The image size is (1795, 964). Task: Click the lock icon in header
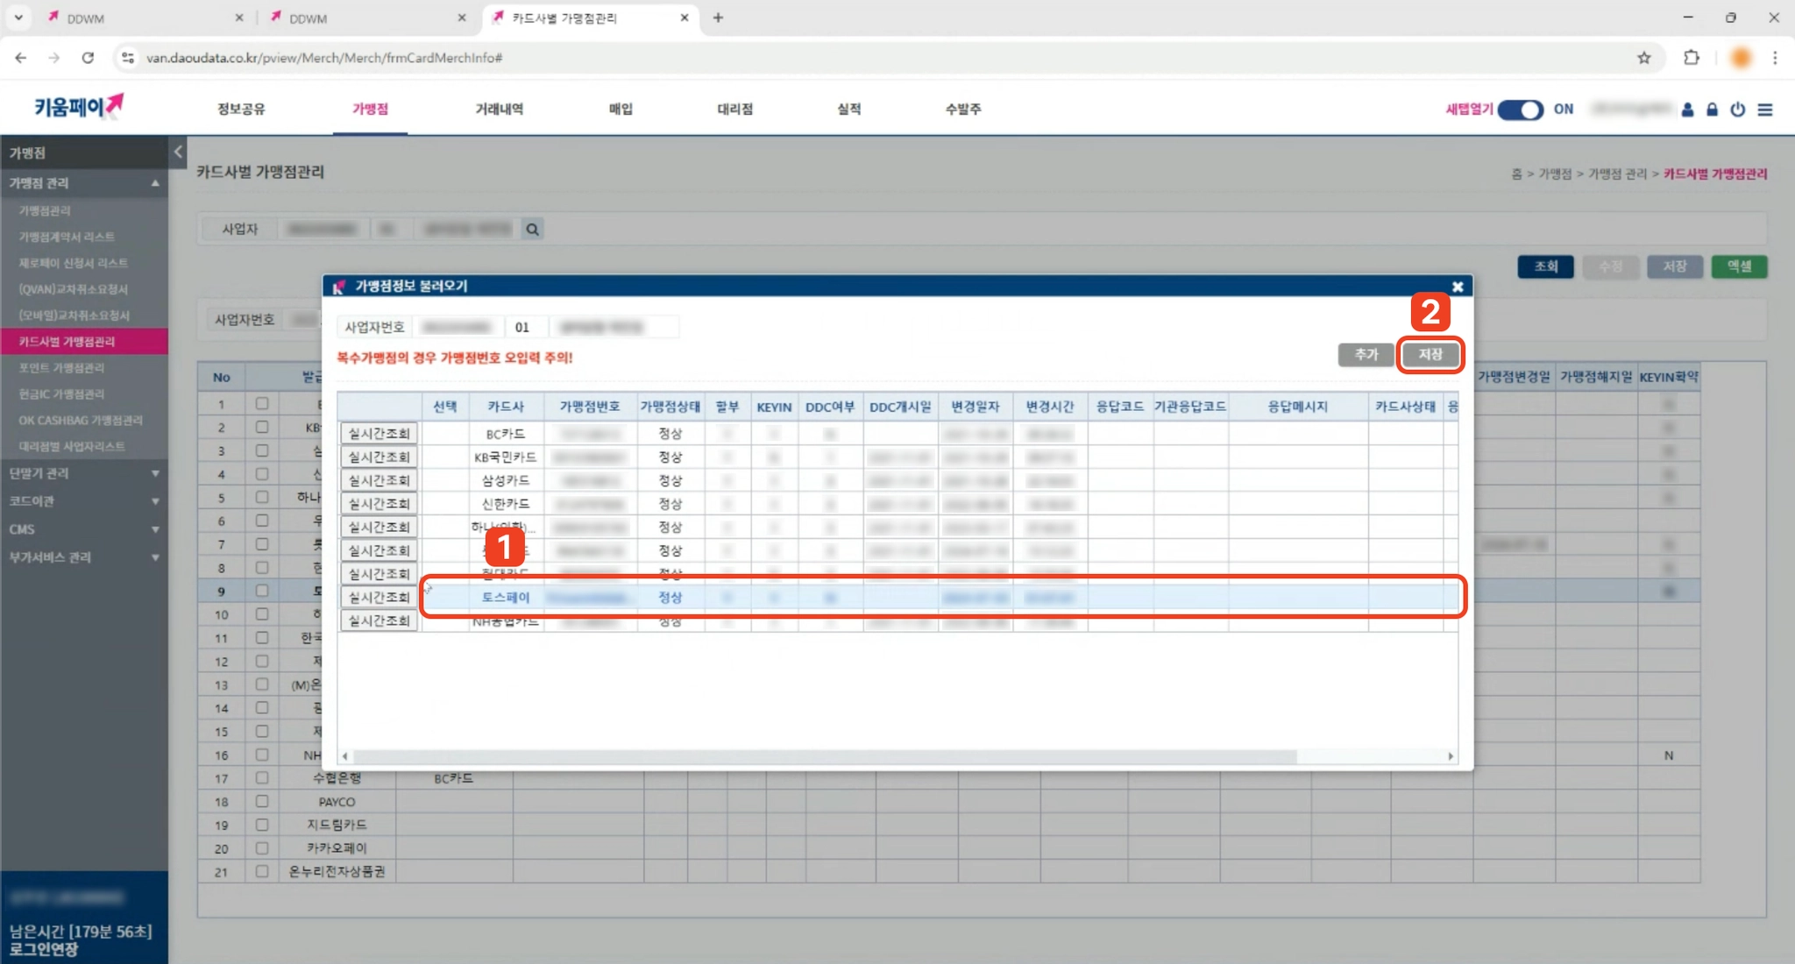click(1712, 110)
